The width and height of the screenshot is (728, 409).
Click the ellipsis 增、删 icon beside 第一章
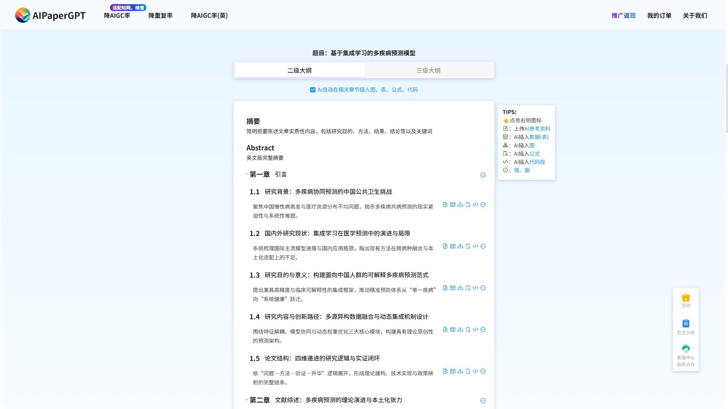(483, 175)
